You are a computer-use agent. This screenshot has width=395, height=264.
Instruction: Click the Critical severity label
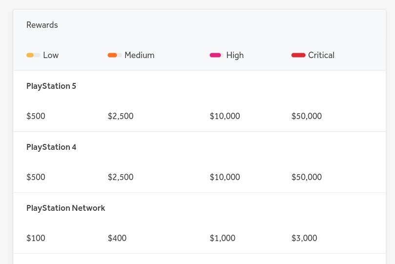(321, 55)
